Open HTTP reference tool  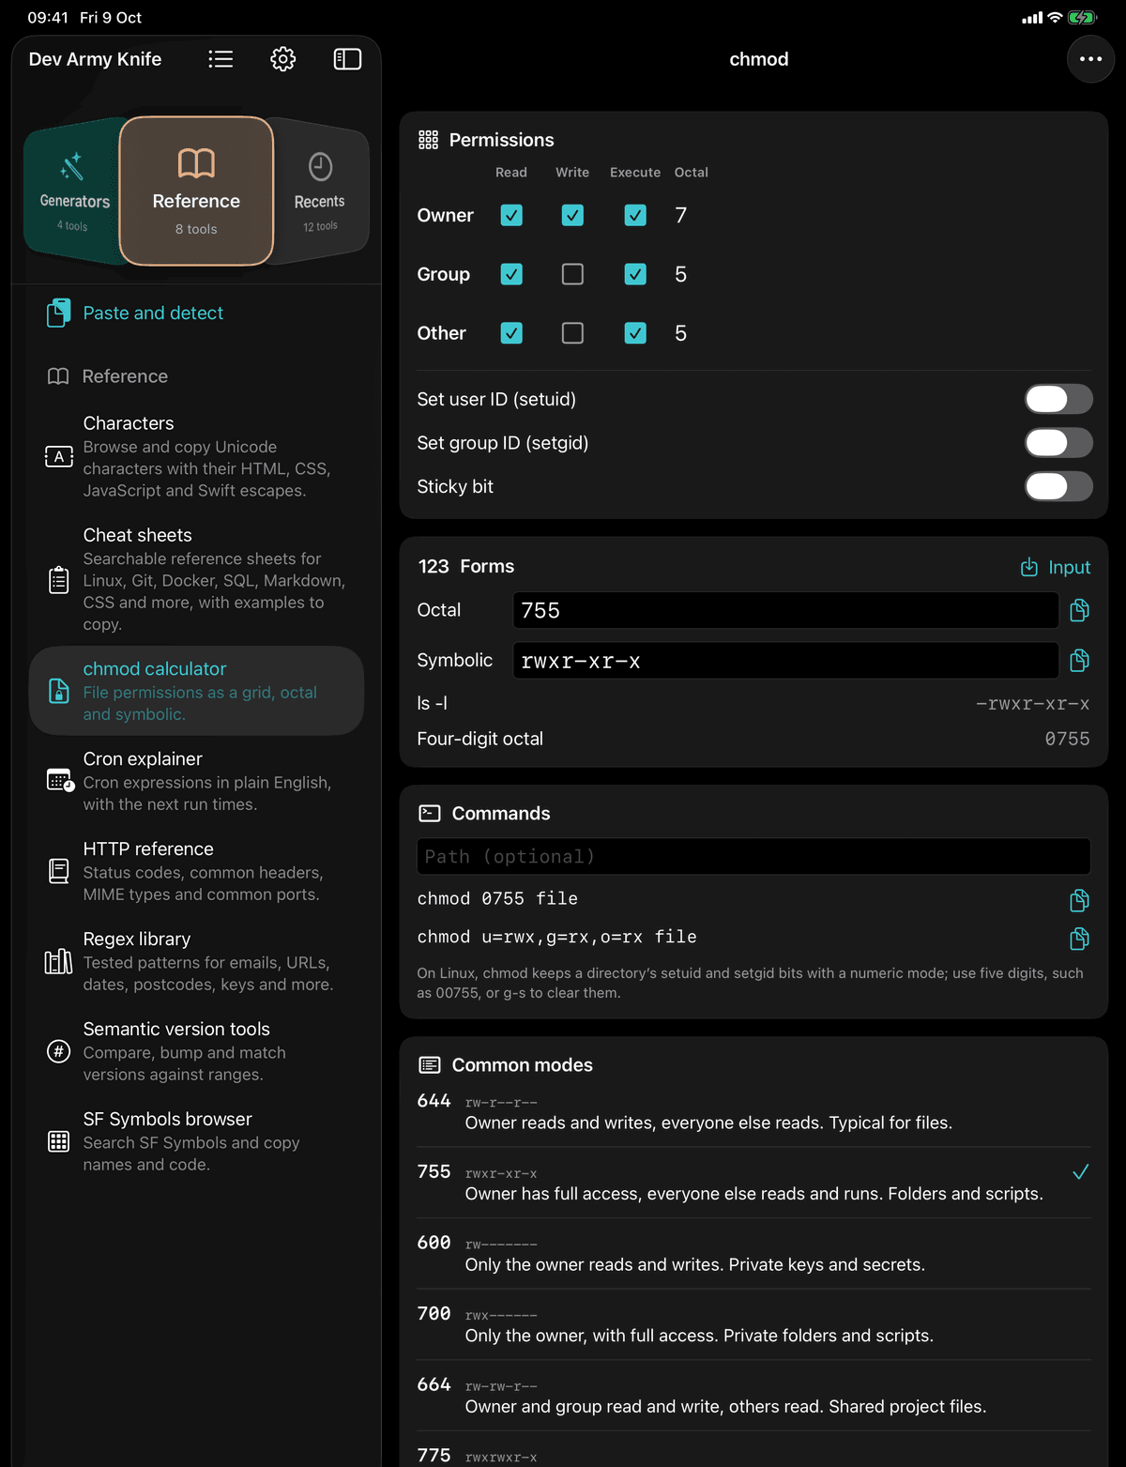(196, 871)
